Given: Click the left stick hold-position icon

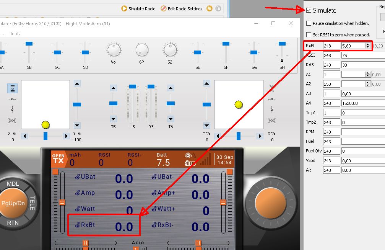Looking at the screenshot, I should [12, 88].
